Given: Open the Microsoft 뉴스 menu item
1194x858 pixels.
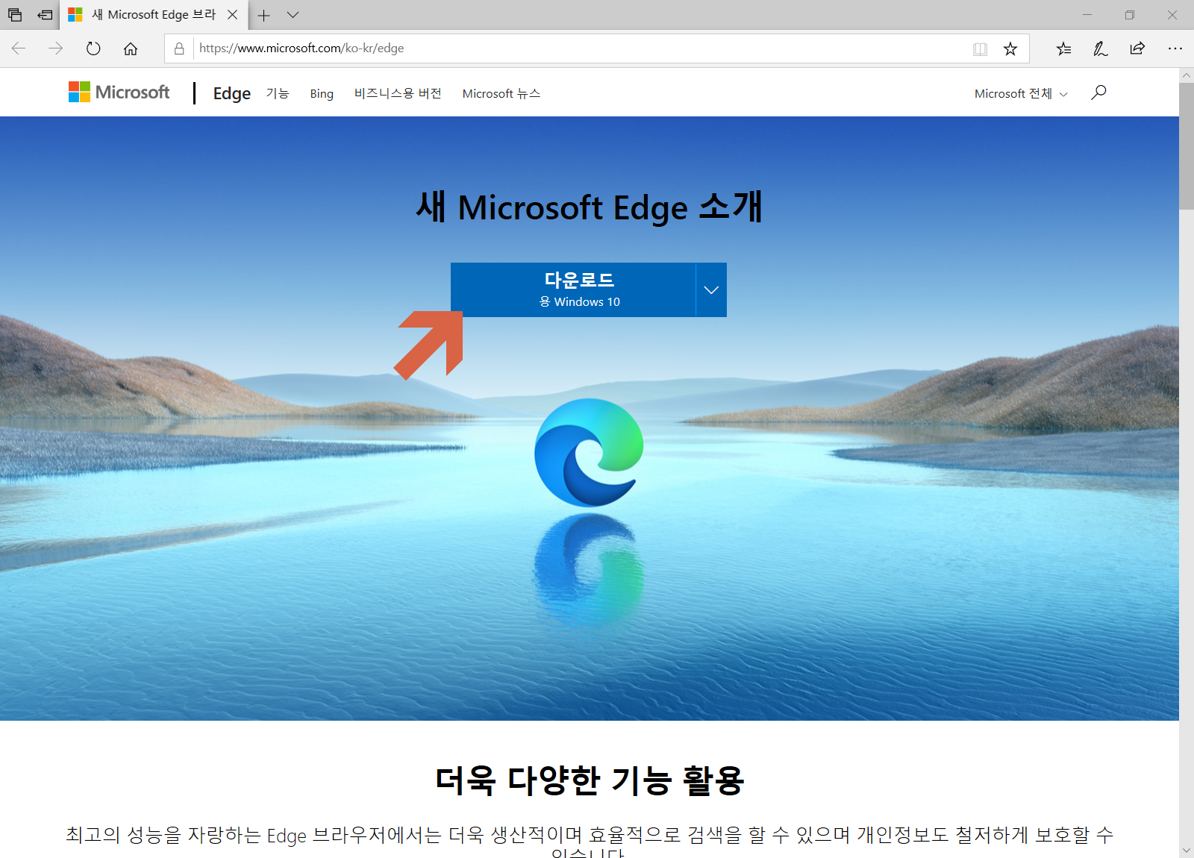Looking at the screenshot, I should (x=501, y=93).
